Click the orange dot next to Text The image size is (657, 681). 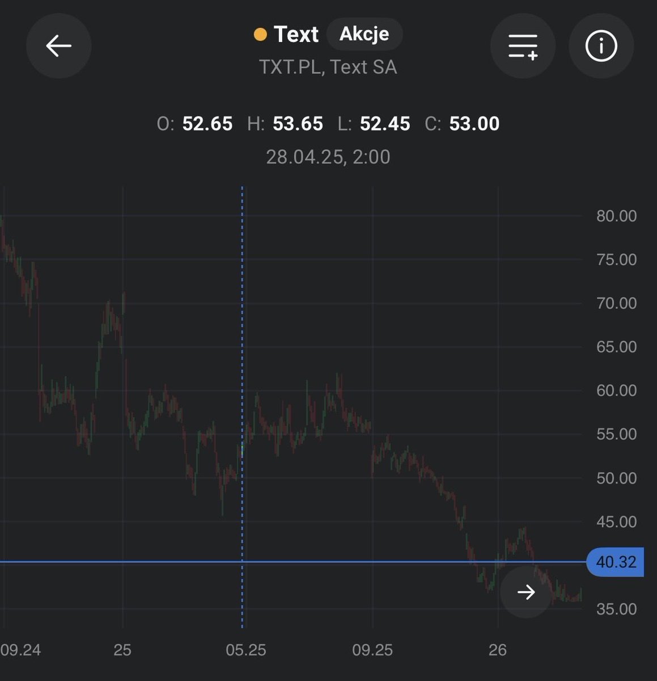click(261, 35)
